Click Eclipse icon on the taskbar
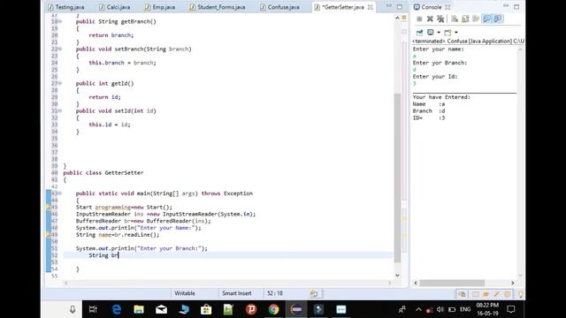The height and width of the screenshot is (318, 566). coord(296,309)
